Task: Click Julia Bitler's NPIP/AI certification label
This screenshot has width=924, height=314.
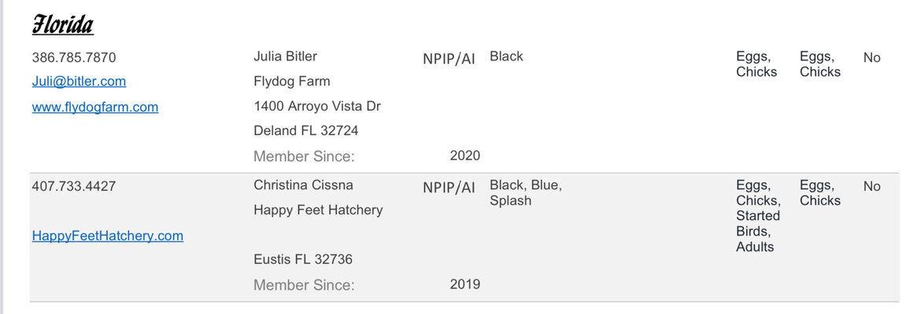Action: pyautogui.click(x=449, y=59)
